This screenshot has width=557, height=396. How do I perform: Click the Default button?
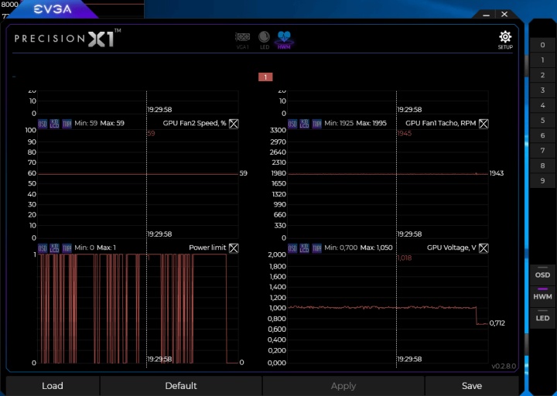181,386
